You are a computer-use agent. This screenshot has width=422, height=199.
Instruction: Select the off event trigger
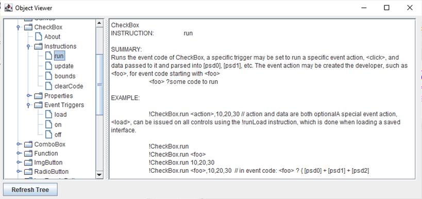58,135
